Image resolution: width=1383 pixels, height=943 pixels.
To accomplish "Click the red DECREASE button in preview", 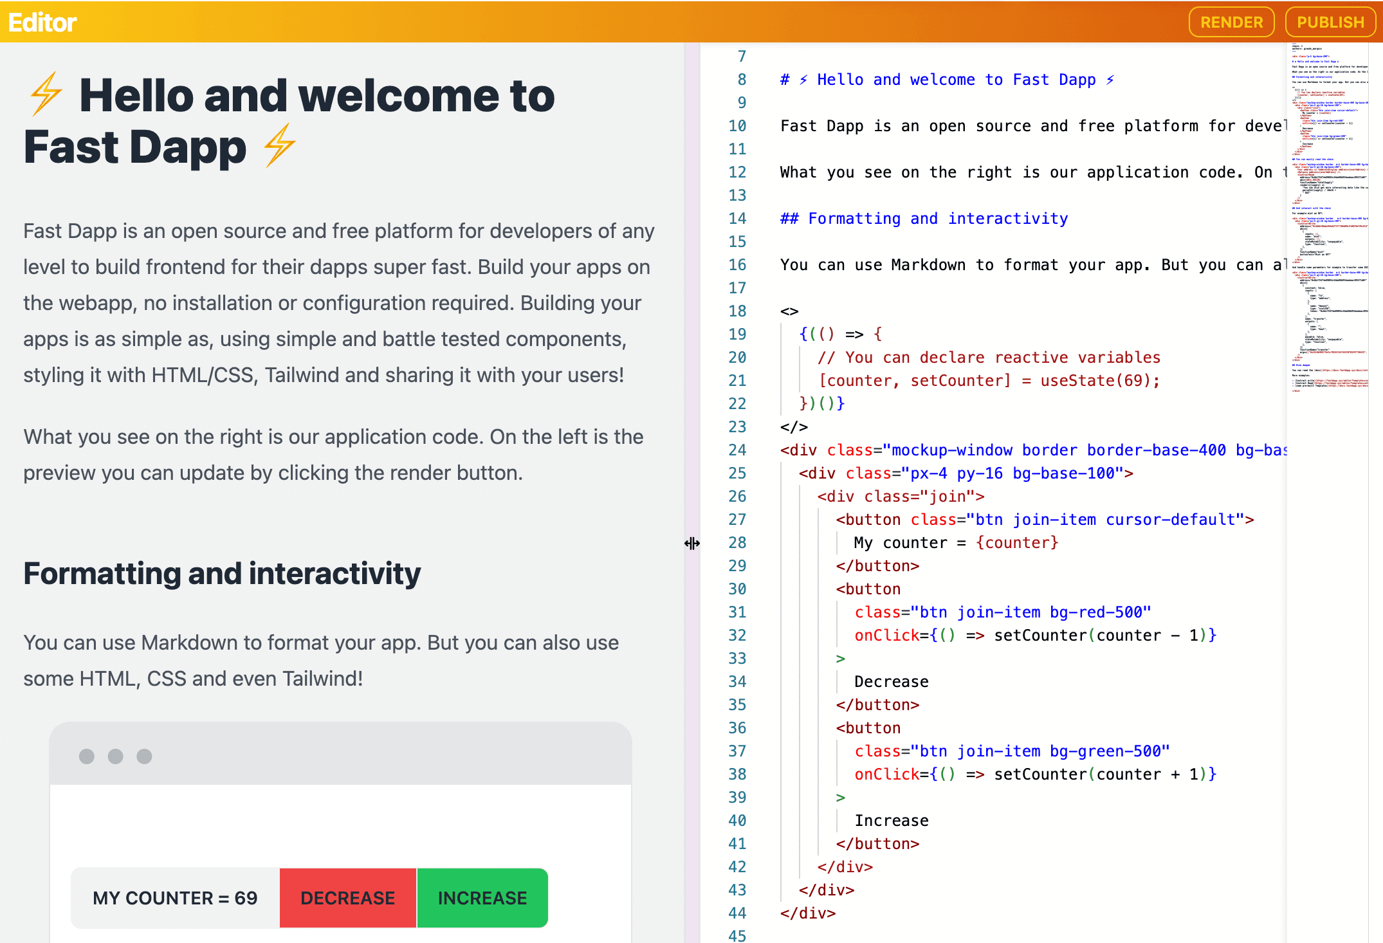I will (x=348, y=898).
